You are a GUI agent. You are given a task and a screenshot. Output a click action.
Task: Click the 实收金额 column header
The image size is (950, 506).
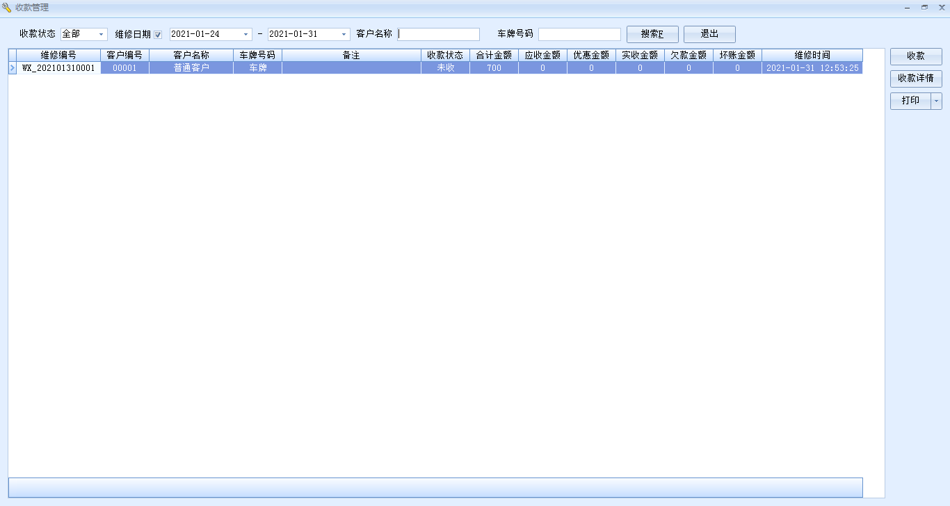point(640,55)
